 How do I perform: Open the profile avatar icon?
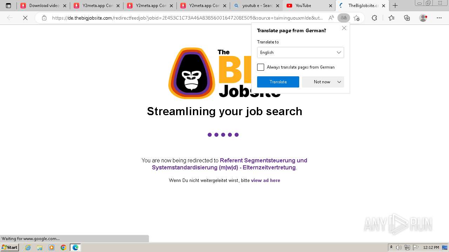point(423,18)
